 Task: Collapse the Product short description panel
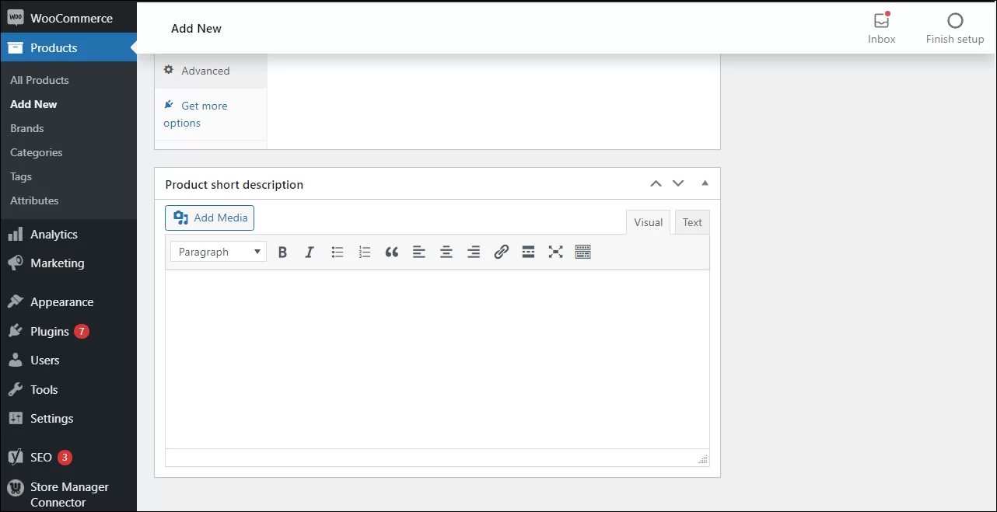click(x=705, y=183)
